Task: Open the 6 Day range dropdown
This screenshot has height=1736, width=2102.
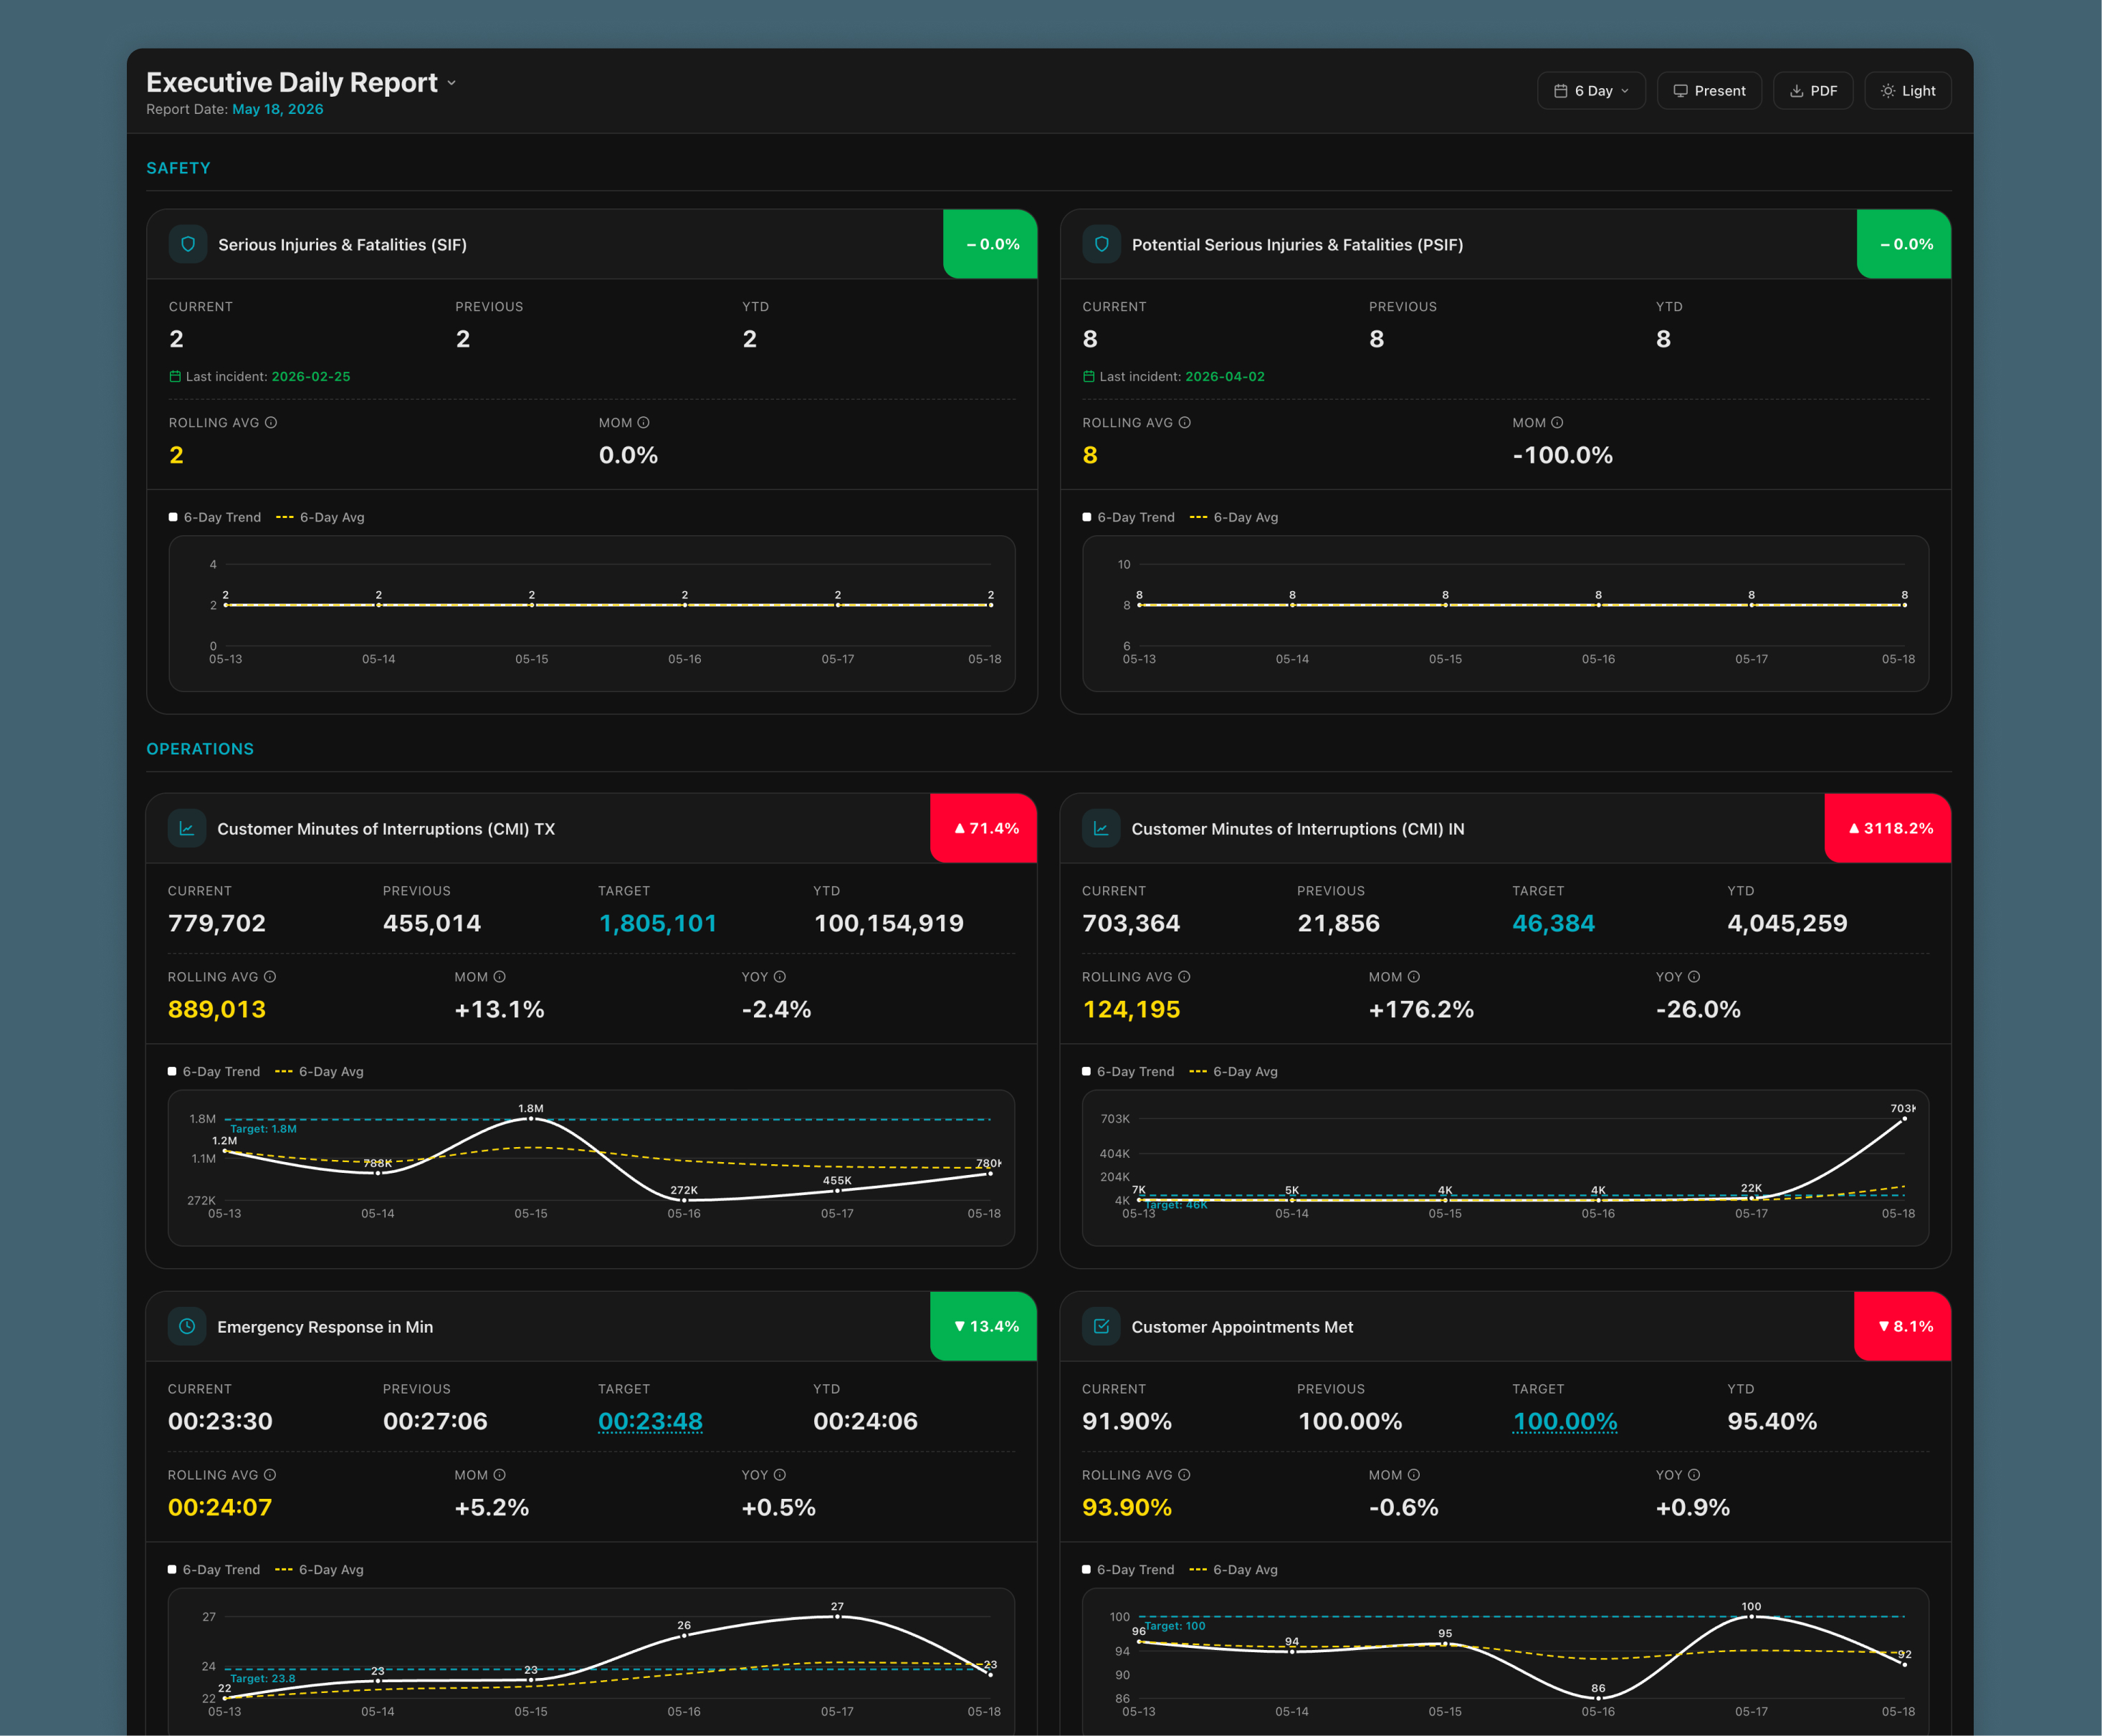Action: 1591,91
